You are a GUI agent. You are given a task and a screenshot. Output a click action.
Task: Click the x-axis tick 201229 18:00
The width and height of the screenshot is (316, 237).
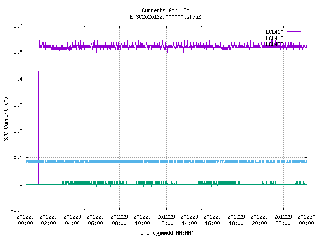(x=236, y=220)
